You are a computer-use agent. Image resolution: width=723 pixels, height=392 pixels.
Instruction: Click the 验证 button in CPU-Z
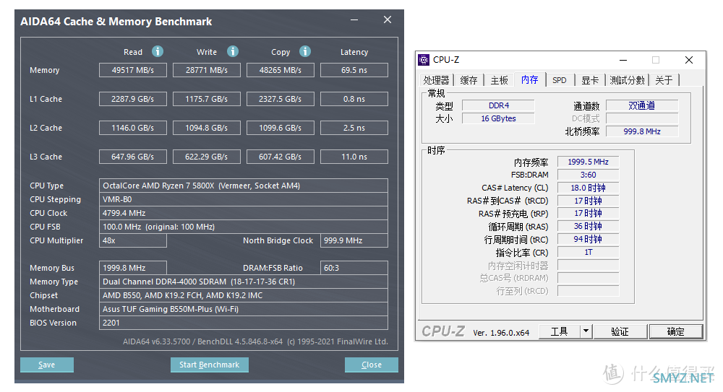coord(620,331)
